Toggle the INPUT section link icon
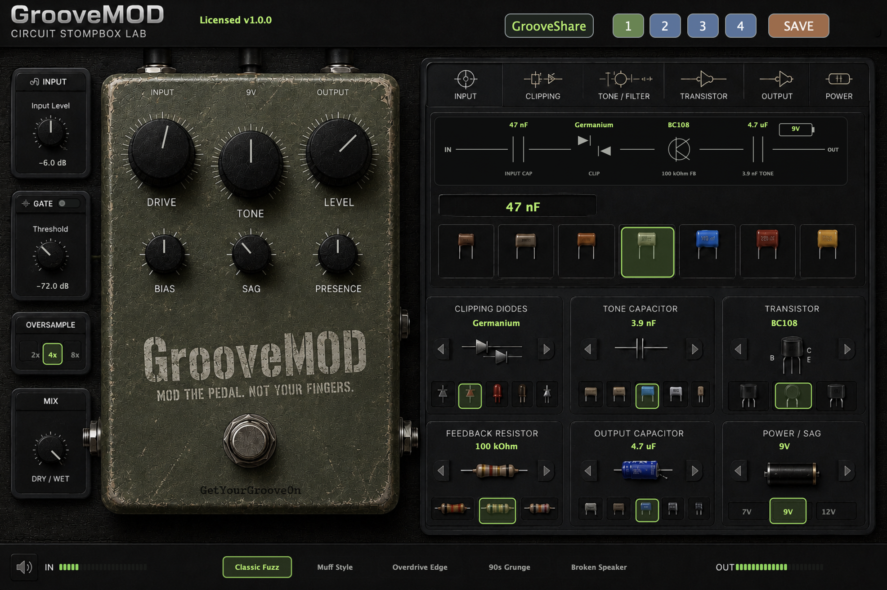Screen dimensions: 887x590 pos(35,81)
